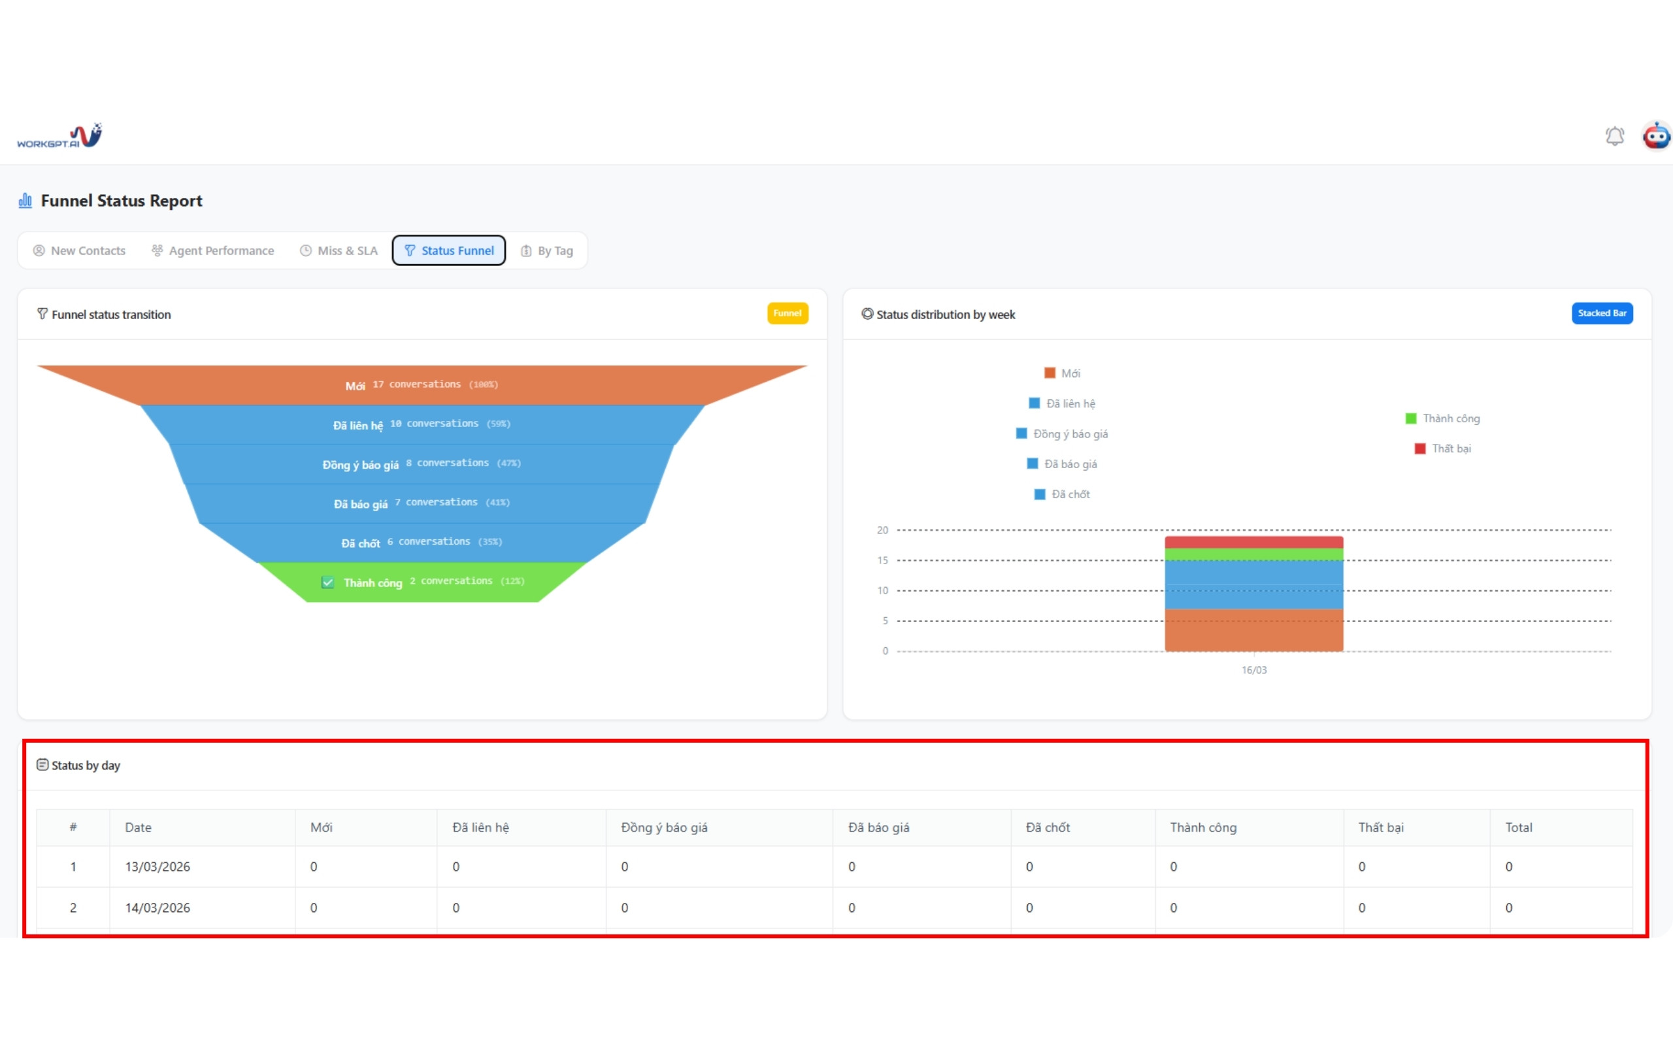Open the notifications bell icon
The image size is (1673, 1046).
tap(1614, 135)
